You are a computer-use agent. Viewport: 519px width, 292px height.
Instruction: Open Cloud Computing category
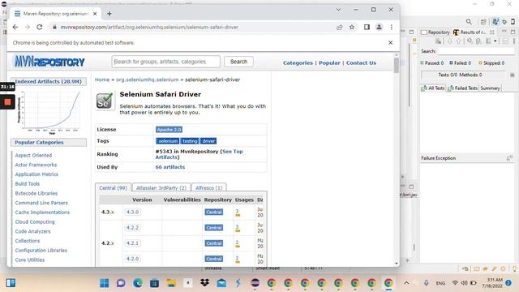coord(35,221)
